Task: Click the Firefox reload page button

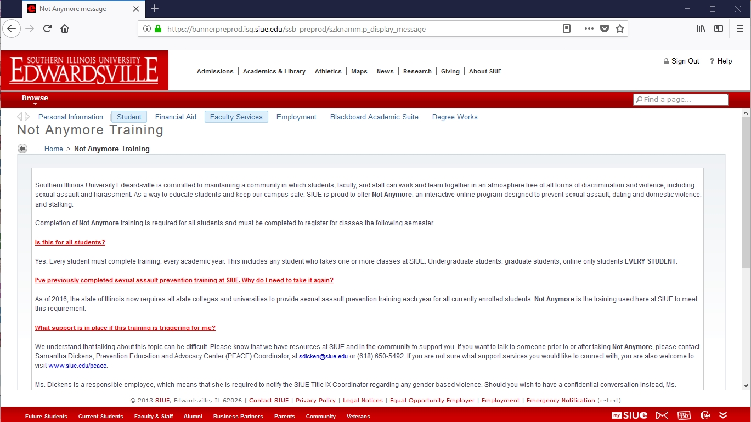Action: coord(48,29)
